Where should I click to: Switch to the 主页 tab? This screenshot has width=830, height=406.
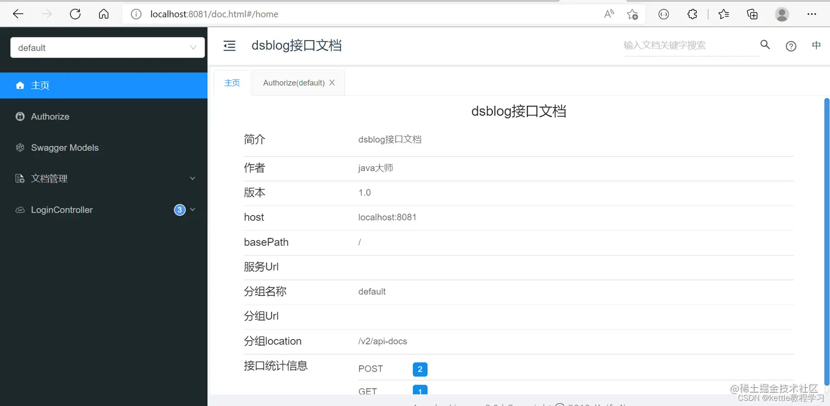pyautogui.click(x=232, y=82)
